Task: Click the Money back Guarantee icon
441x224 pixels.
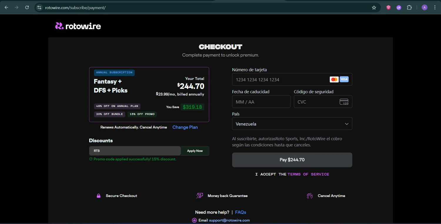Action: click(x=200, y=196)
